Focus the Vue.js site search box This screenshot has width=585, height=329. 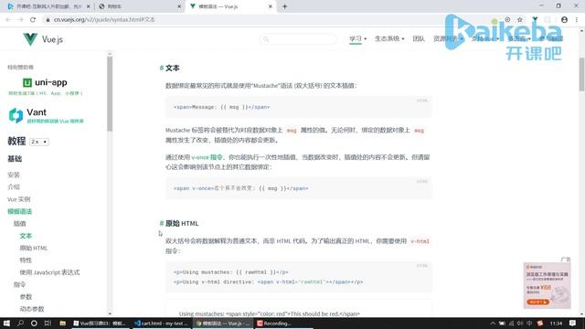(x=298, y=38)
